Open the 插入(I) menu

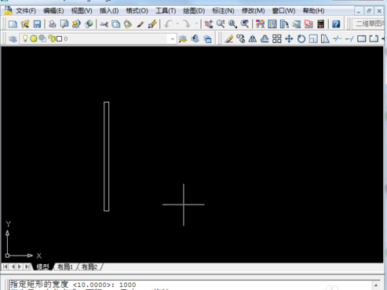(109, 11)
